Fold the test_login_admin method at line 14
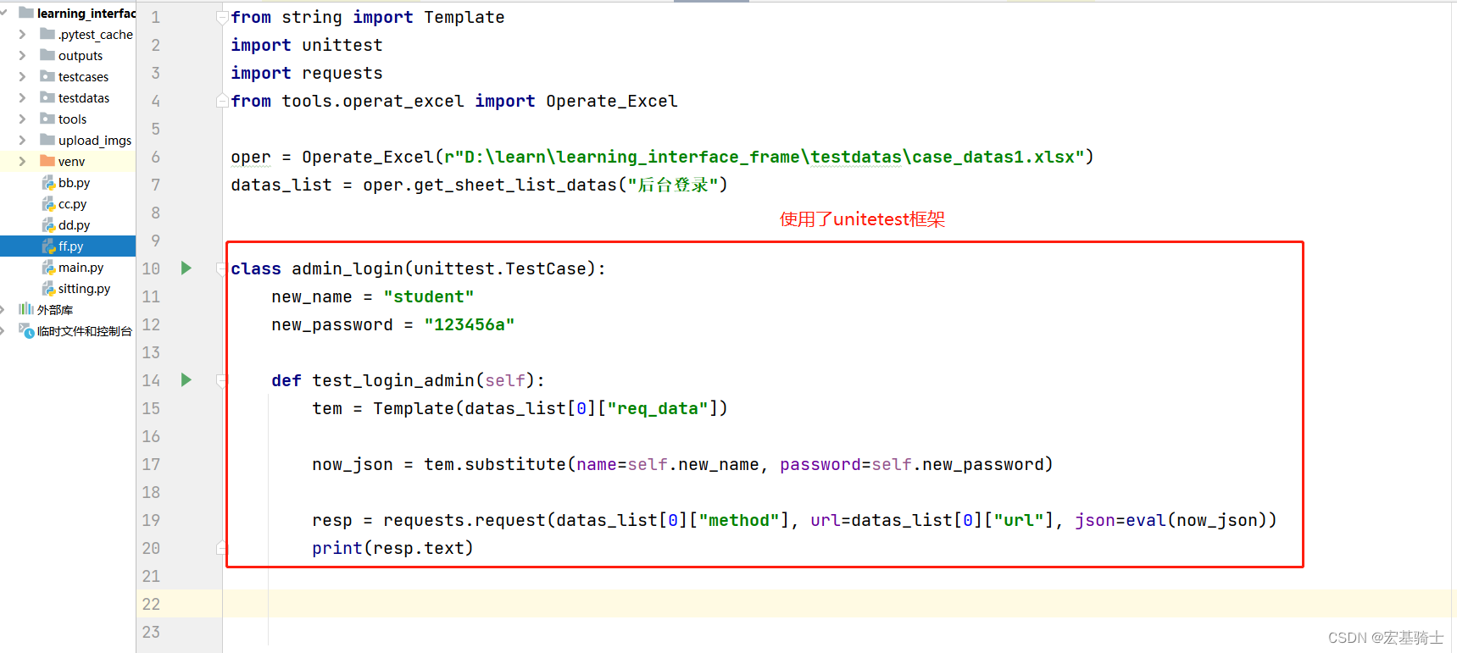Image resolution: width=1457 pixels, height=653 pixels. (222, 380)
